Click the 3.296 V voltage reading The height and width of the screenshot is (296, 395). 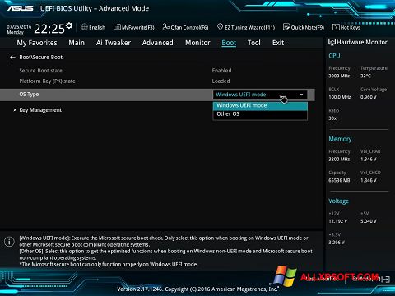(x=337, y=243)
